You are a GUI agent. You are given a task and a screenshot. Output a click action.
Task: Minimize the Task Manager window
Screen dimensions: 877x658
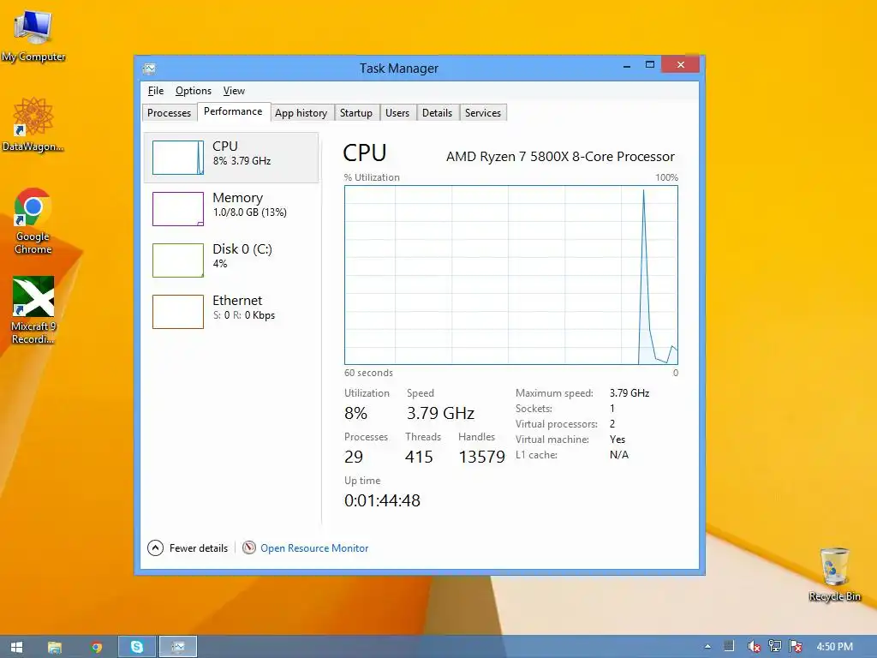(x=627, y=65)
